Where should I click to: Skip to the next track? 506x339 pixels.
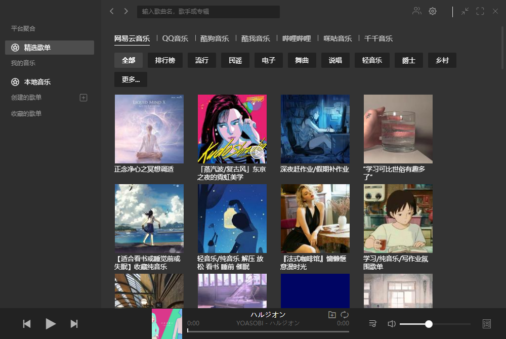pos(74,323)
